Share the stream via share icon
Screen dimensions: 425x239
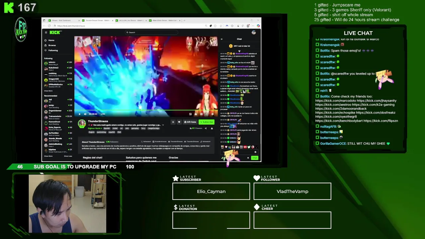pos(206,128)
